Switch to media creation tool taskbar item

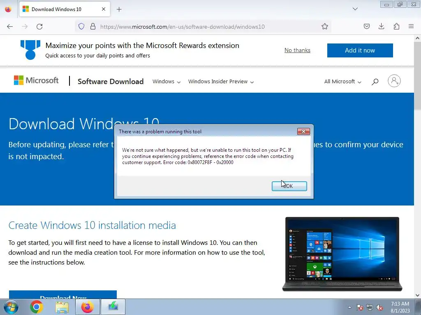click(113, 307)
